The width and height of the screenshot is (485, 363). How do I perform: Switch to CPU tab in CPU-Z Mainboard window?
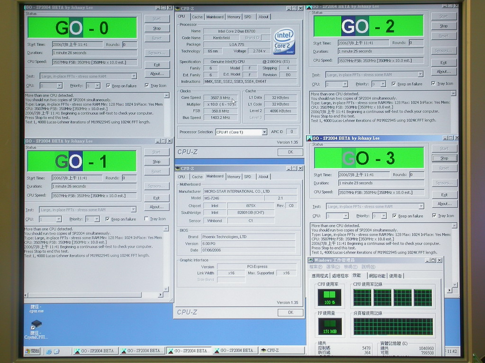pyautogui.click(x=181, y=177)
